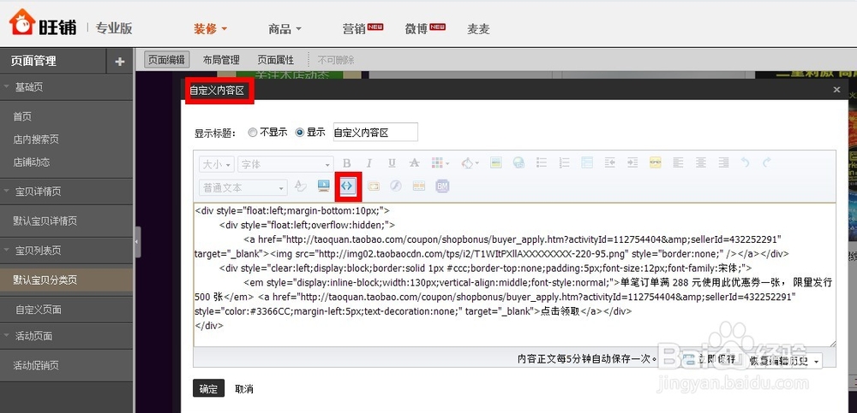Click the undo arrow icon
857x413 pixels.
tap(745, 162)
